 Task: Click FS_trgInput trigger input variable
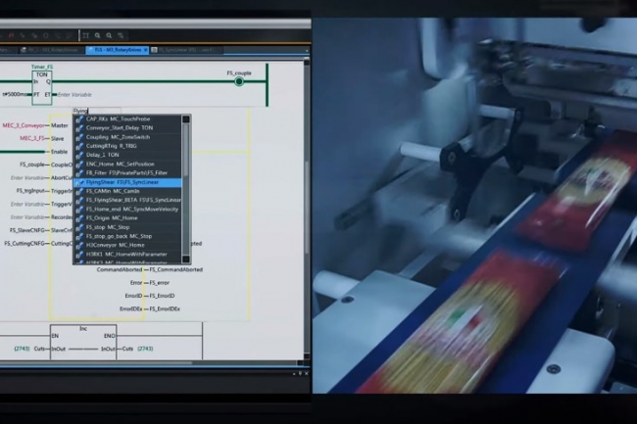[x=30, y=191]
